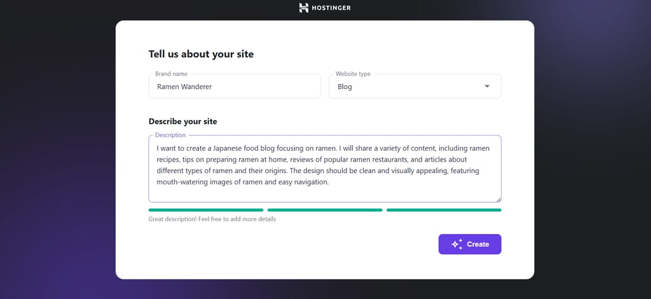Click the 'Tell us about your site' heading
This screenshot has width=651, height=299.
click(201, 54)
